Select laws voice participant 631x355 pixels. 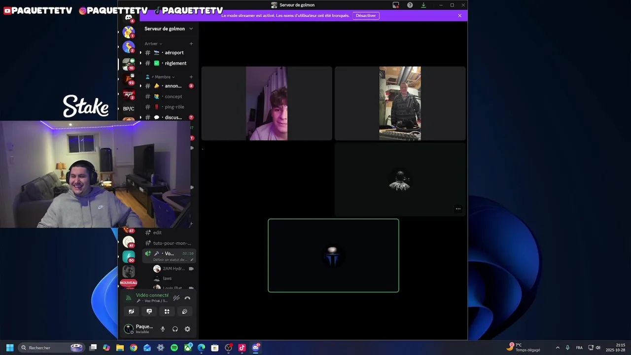pos(173,279)
